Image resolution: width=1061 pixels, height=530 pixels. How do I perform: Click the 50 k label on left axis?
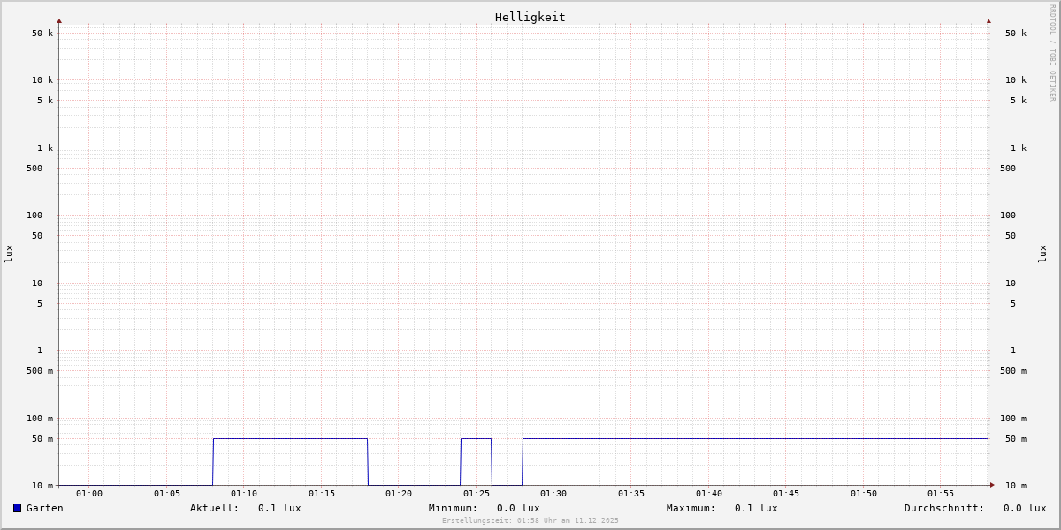[42, 34]
